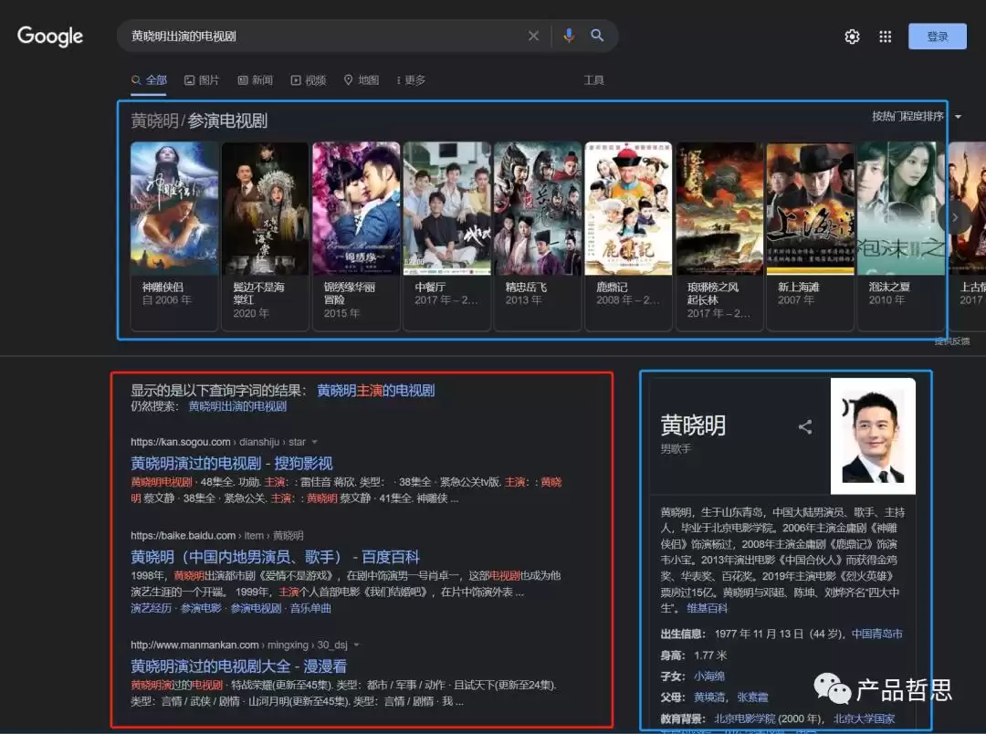986x734 pixels.
Task: Click the voice search microphone icon
Action: click(569, 36)
